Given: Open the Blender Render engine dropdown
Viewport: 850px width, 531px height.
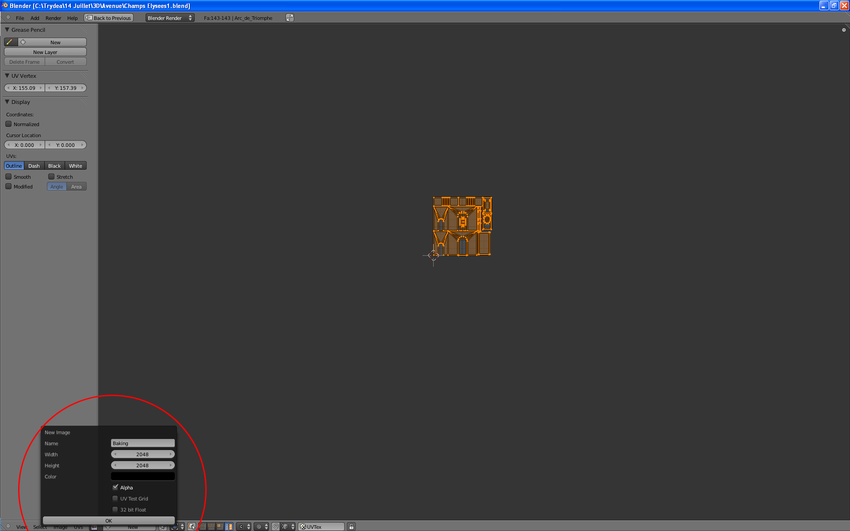Looking at the screenshot, I should (170, 18).
